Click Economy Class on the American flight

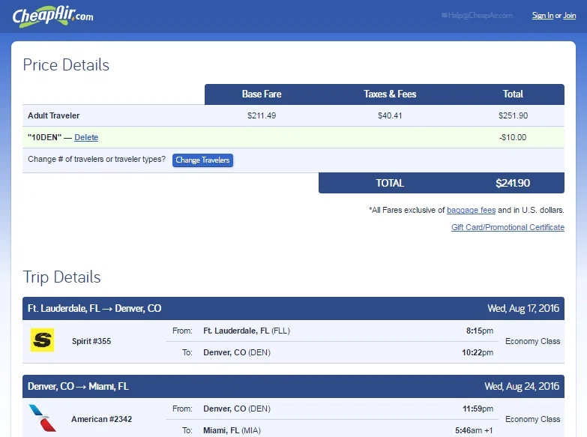click(533, 419)
